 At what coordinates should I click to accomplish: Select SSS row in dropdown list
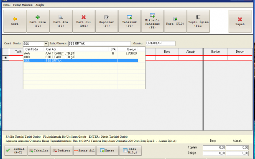click(81, 61)
